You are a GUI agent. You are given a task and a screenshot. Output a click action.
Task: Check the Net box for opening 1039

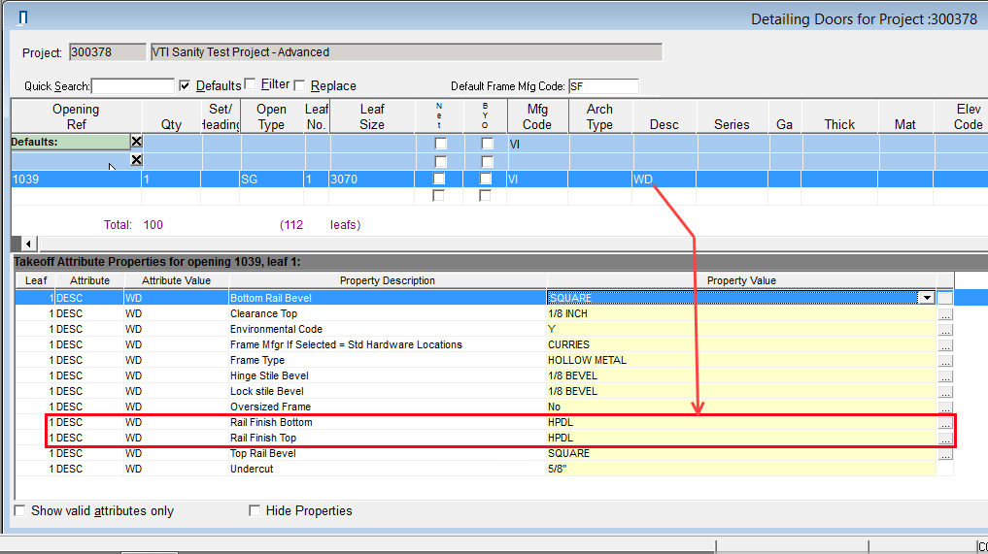438,179
